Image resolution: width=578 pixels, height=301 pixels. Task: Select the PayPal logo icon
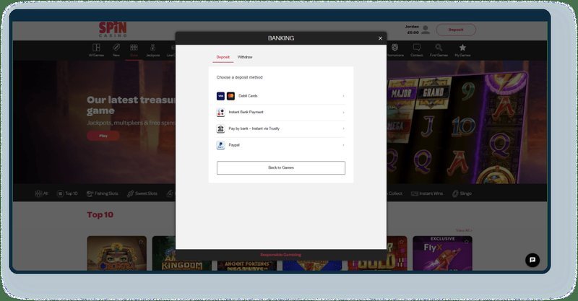coord(220,145)
